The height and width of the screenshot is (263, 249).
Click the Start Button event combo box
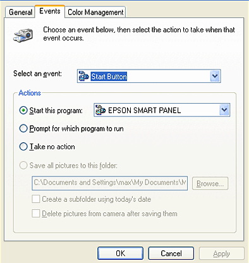point(149,76)
